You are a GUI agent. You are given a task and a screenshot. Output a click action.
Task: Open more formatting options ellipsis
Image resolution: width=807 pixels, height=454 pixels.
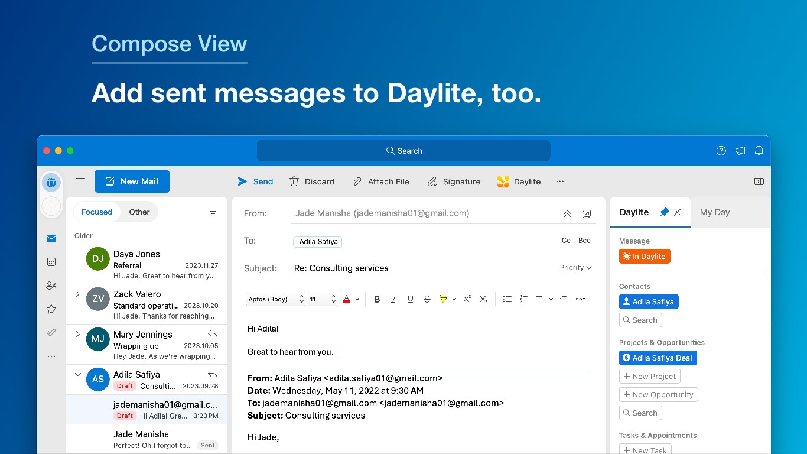[581, 299]
